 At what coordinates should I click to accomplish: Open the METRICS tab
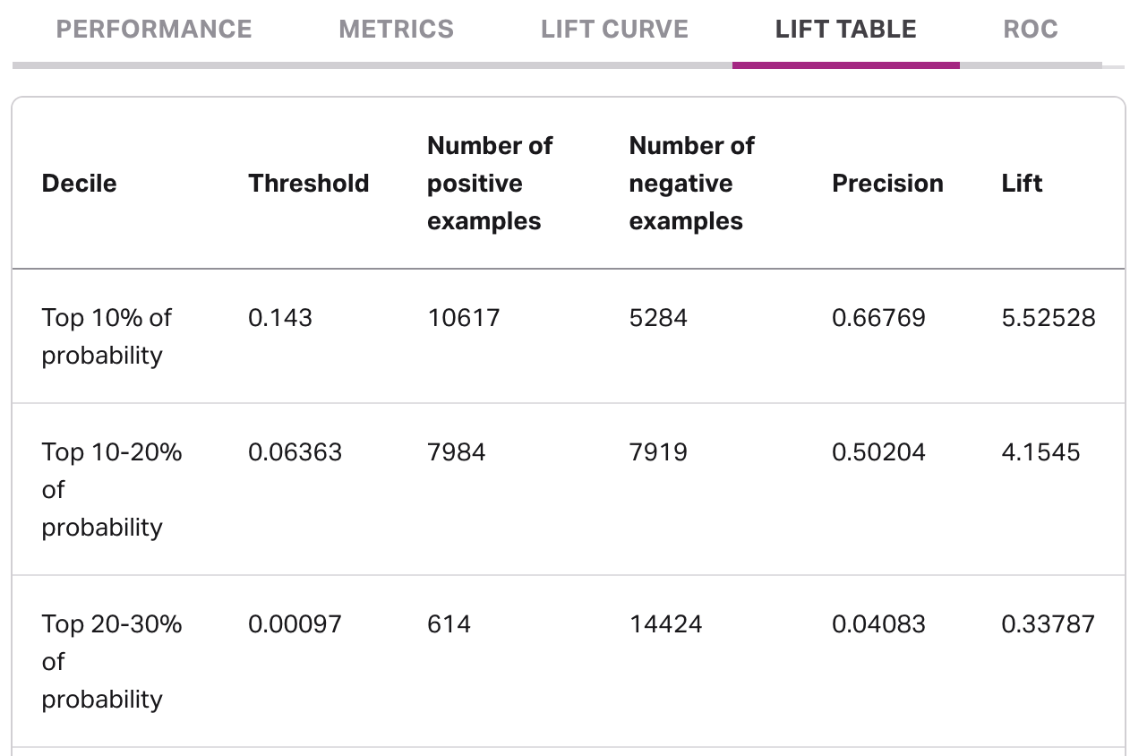(x=396, y=30)
